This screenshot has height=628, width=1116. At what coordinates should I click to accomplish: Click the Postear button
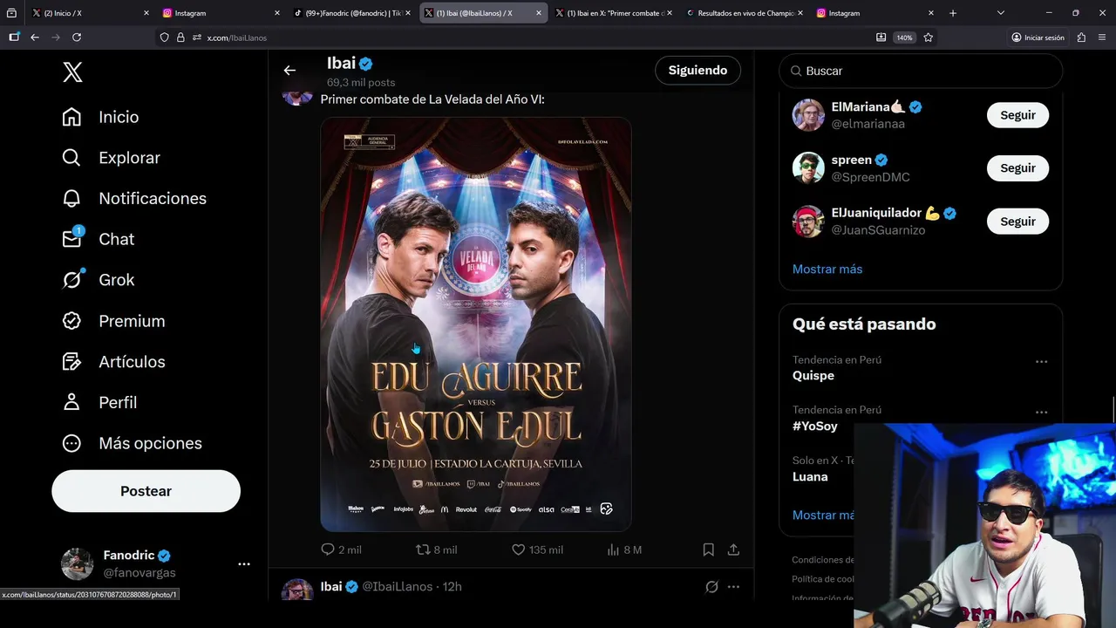click(146, 491)
